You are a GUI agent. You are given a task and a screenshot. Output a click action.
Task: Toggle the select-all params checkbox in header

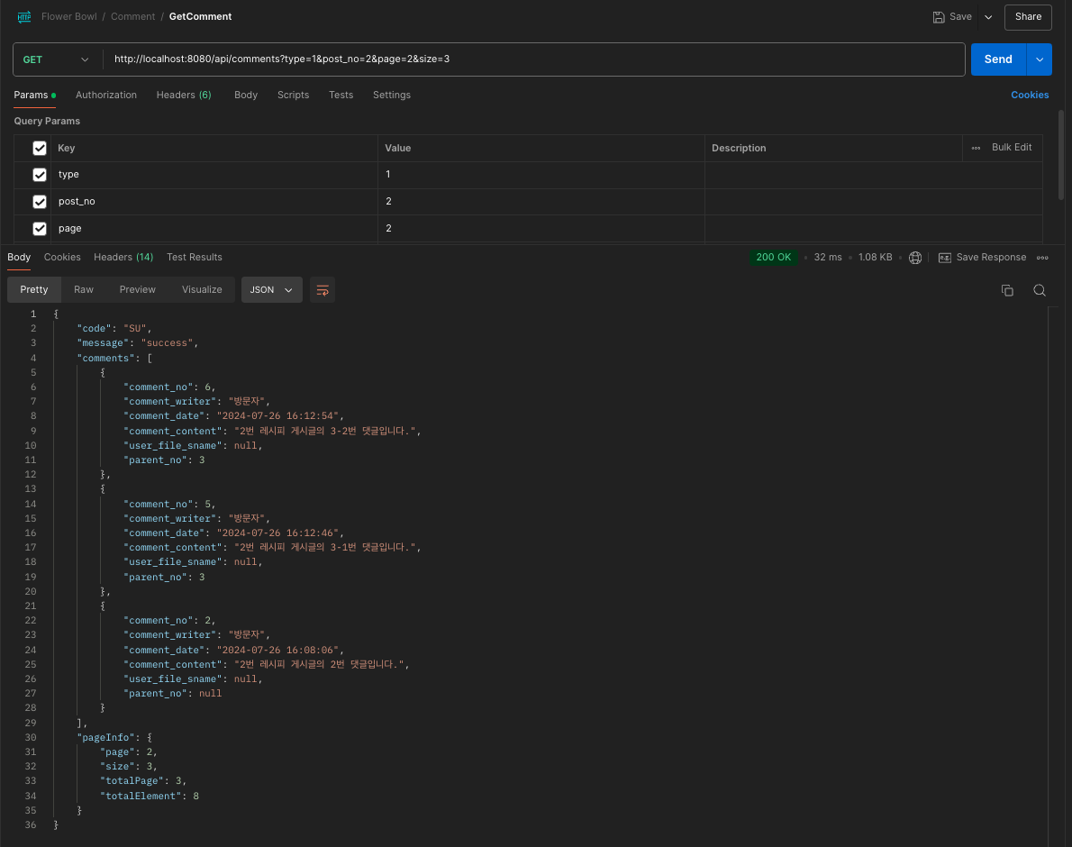pyautogui.click(x=40, y=149)
